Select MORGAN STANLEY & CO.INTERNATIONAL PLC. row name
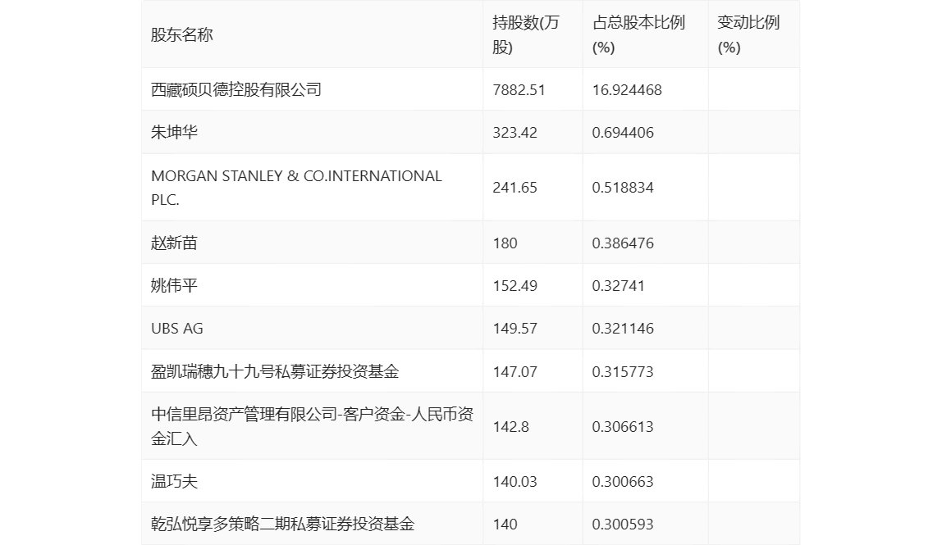The image size is (942, 545). point(296,188)
